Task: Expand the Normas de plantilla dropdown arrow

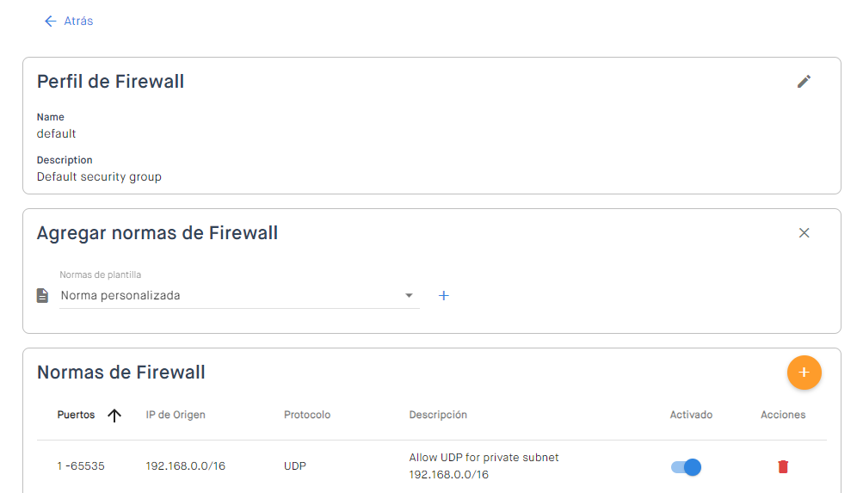Action: point(410,296)
